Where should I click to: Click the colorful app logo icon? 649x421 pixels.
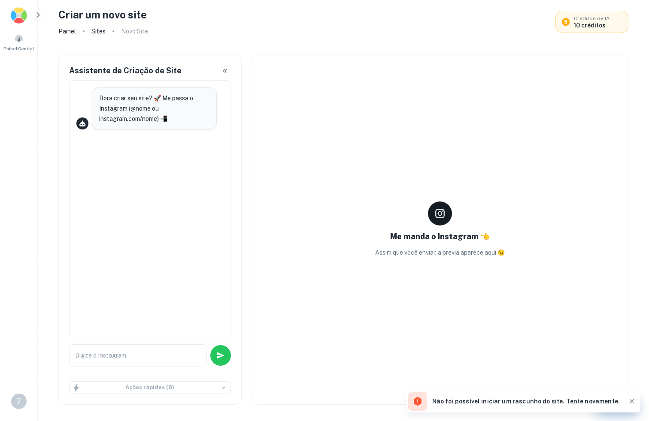19,15
